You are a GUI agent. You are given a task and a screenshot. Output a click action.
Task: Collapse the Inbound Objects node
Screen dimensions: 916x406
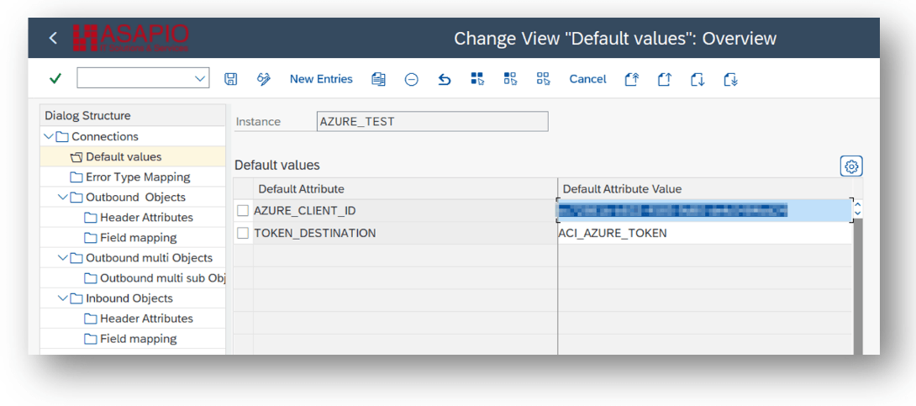point(62,298)
